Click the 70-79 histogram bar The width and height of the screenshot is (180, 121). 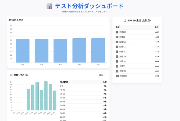[x=46, y=96]
